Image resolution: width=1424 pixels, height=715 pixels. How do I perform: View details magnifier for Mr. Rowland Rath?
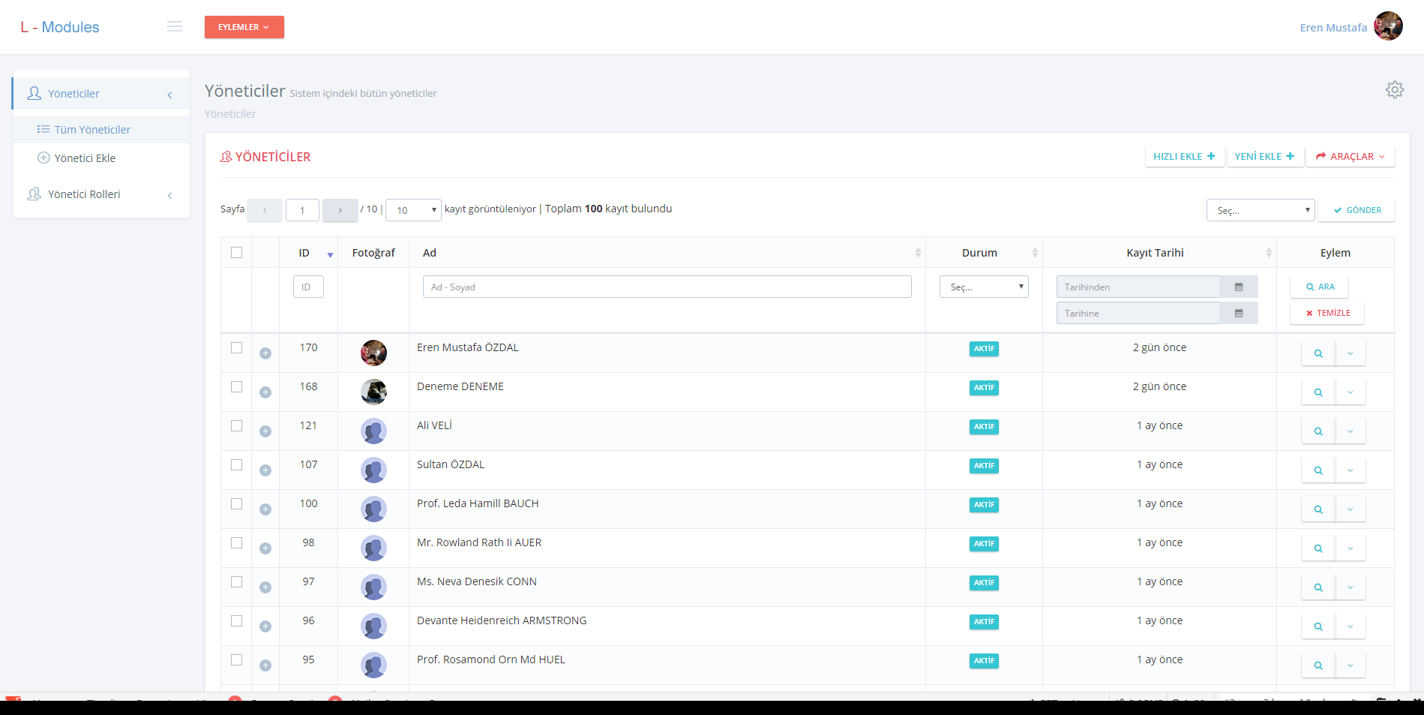click(x=1318, y=548)
